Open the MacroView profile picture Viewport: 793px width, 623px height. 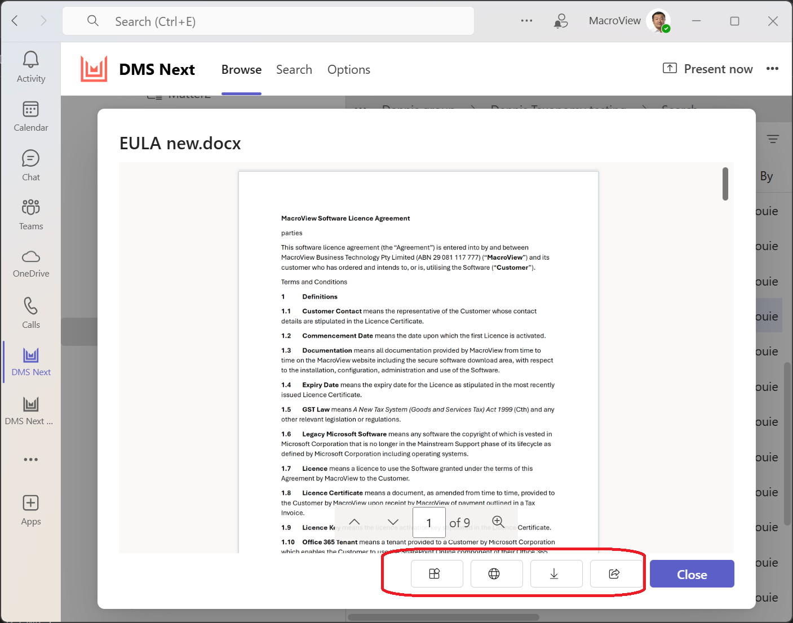pos(658,21)
